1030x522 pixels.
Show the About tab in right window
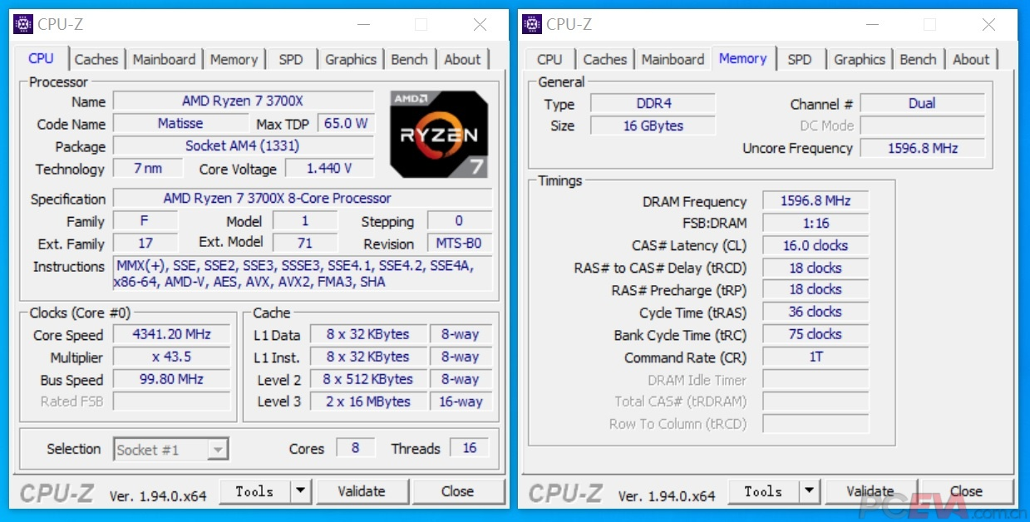click(971, 59)
